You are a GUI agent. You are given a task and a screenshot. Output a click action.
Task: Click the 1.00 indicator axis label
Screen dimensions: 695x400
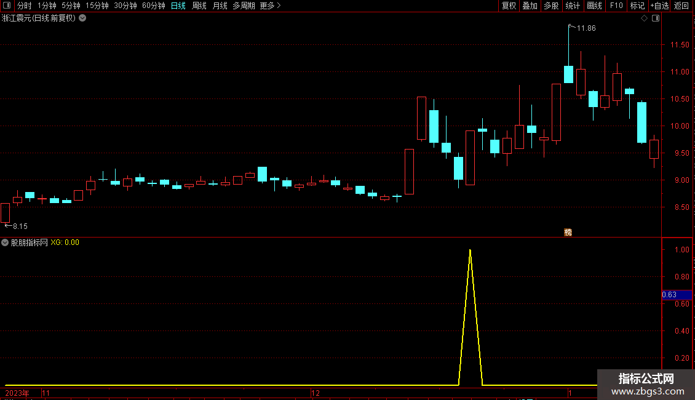pyautogui.click(x=681, y=250)
